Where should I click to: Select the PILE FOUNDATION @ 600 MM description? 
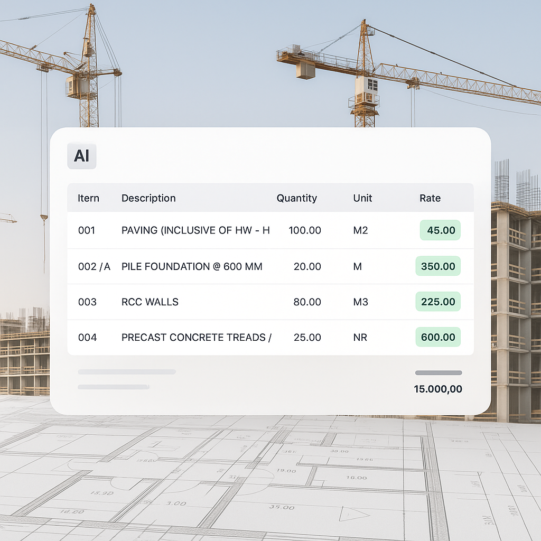point(192,266)
